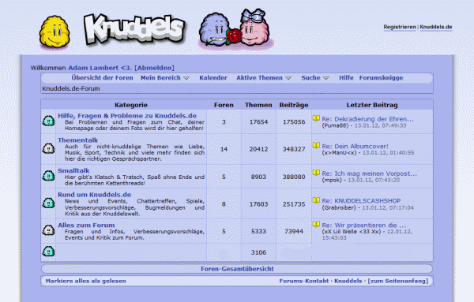Click the Beiträge count 251735
The image size is (474, 302).
[x=294, y=204]
